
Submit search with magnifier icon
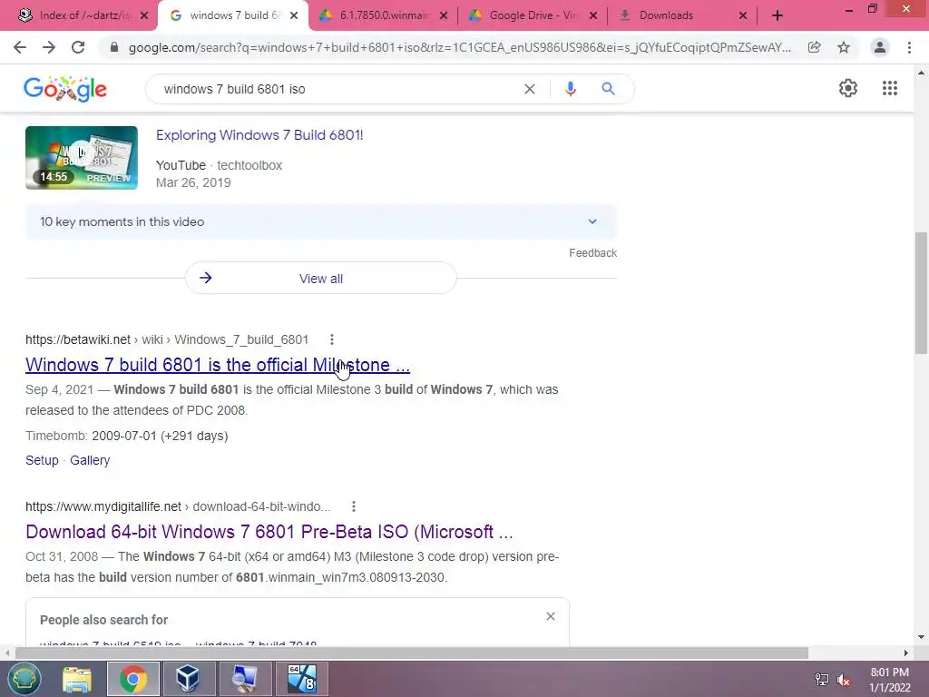coord(608,89)
